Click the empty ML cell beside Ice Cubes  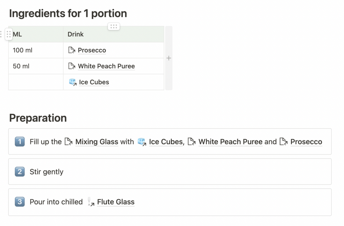pyautogui.click(x=36, y=82)
